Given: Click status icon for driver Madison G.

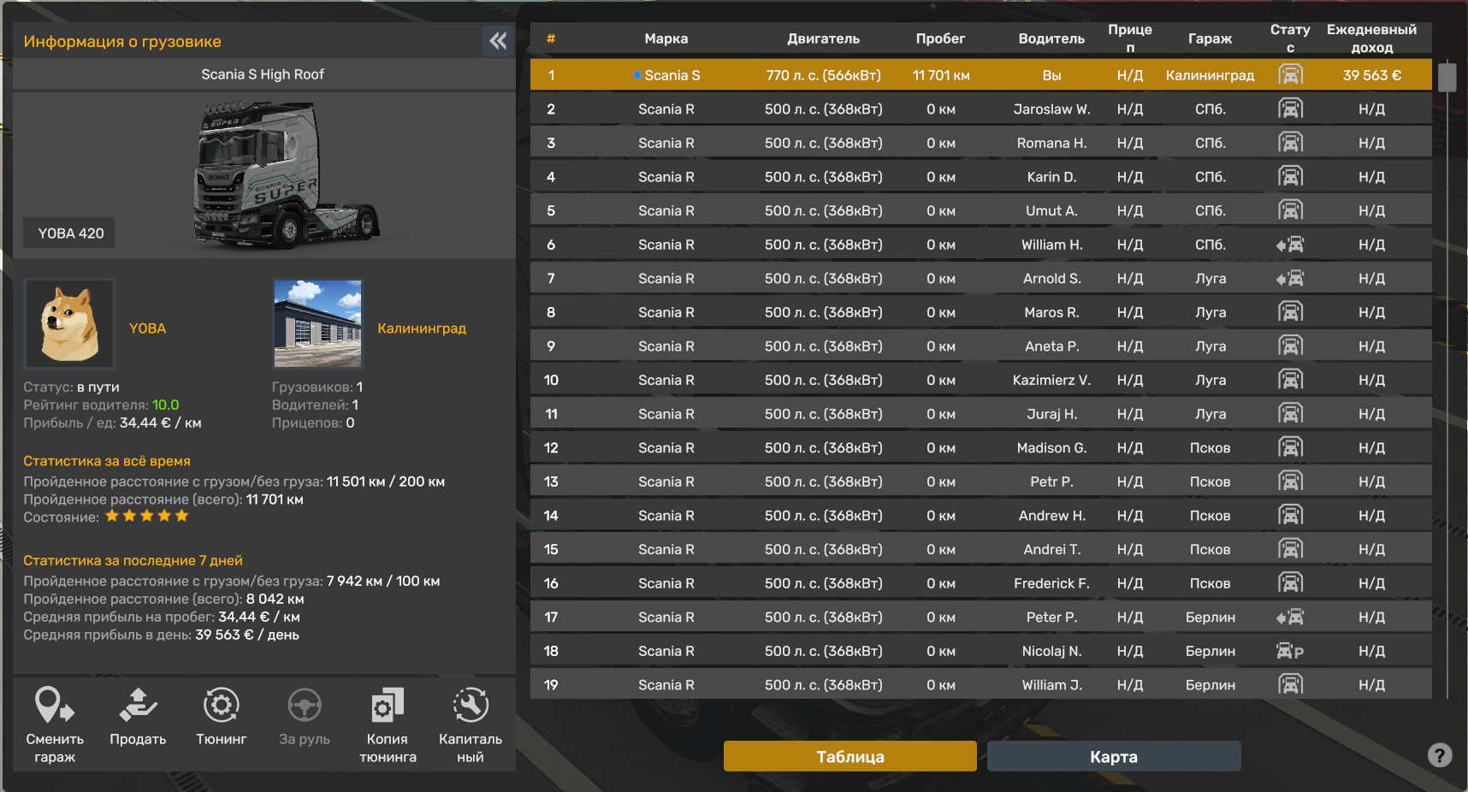Looking at the screenshot, I should click(1290, 447).
